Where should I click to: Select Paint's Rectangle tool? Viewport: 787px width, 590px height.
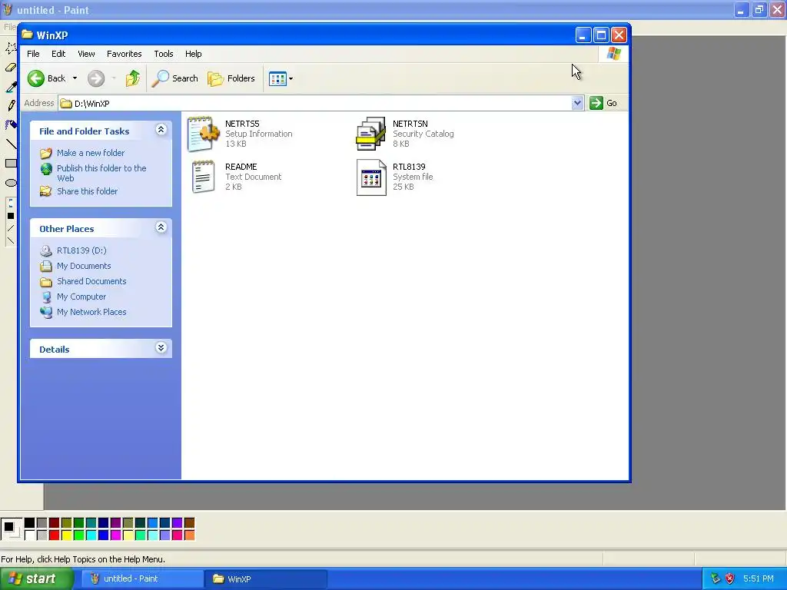click(x=11, y=163)
